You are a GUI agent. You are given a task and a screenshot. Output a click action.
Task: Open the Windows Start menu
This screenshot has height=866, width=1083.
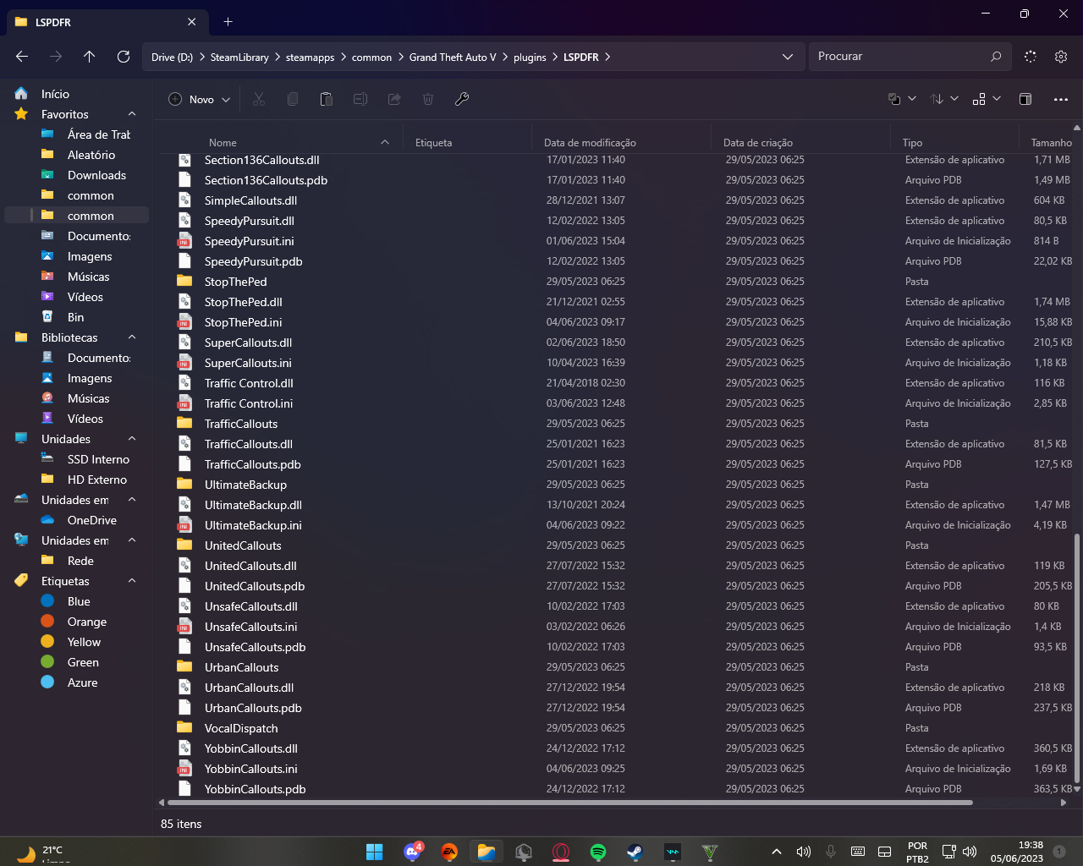(x=375, y=852)
